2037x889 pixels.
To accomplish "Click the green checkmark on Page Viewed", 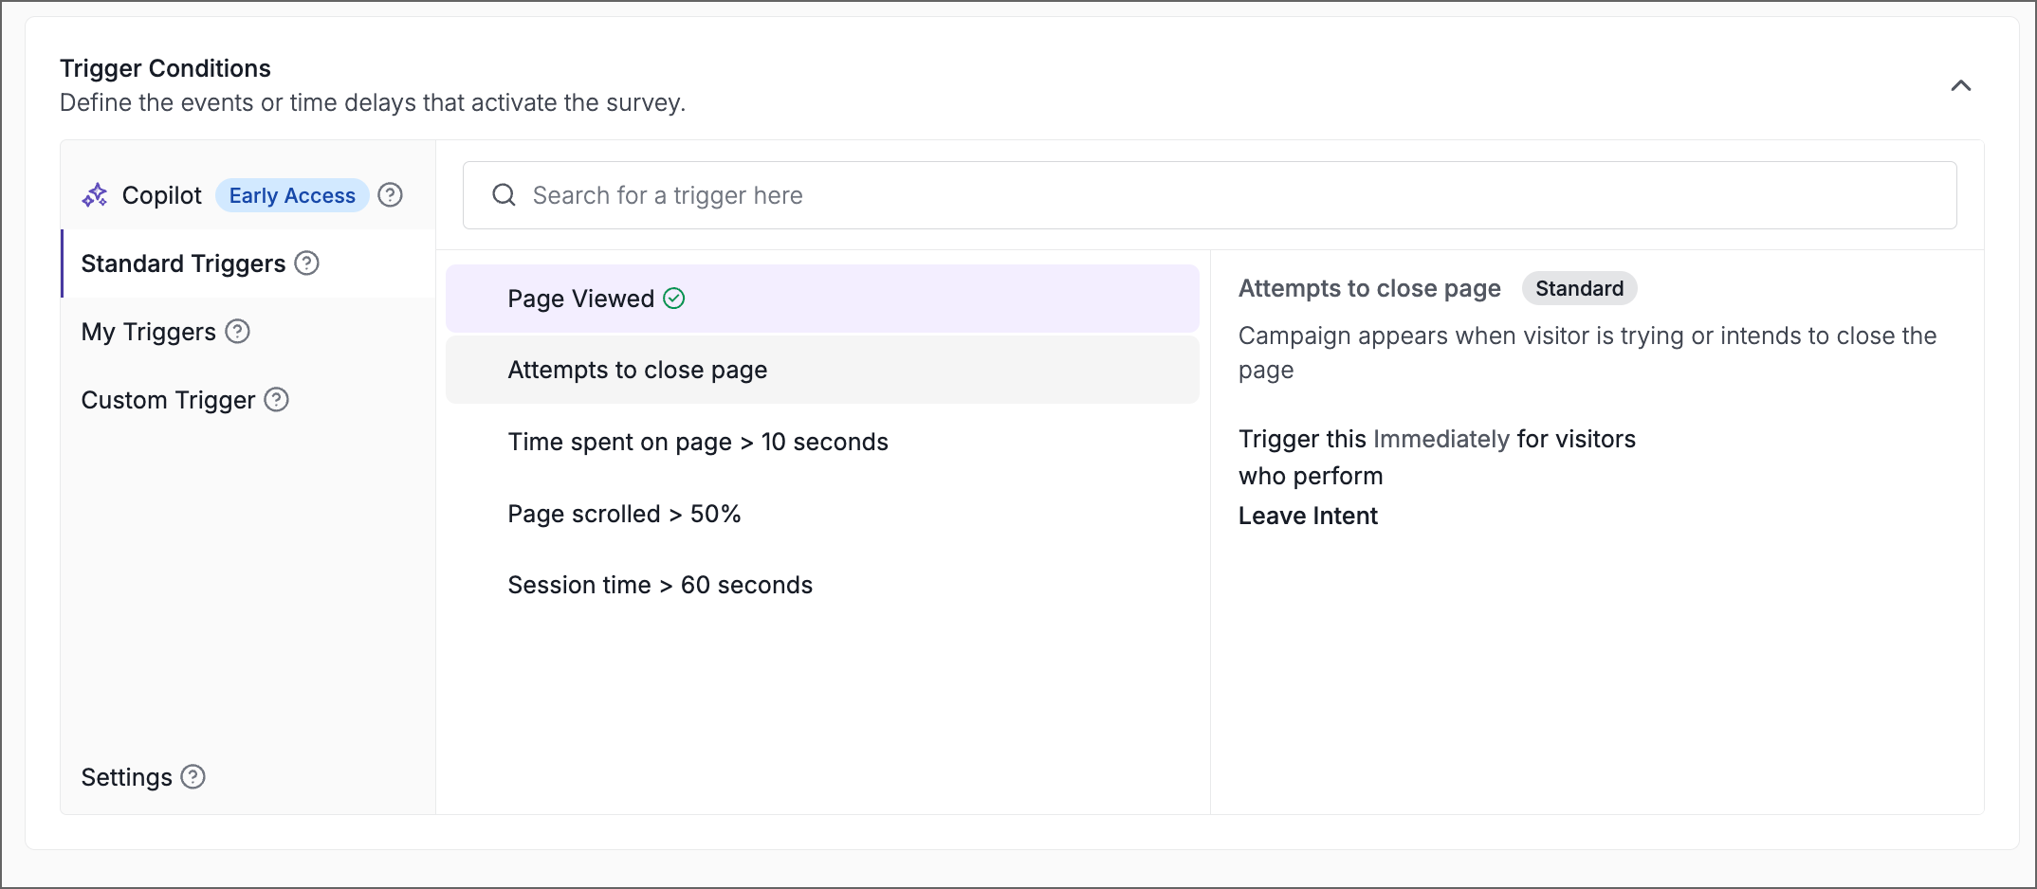I will [674, 298].
